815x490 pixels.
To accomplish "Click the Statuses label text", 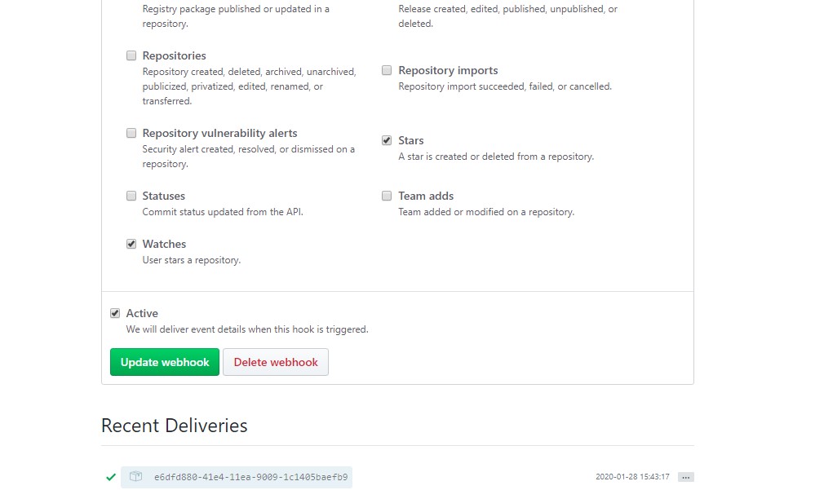I will tap(164, 196).
